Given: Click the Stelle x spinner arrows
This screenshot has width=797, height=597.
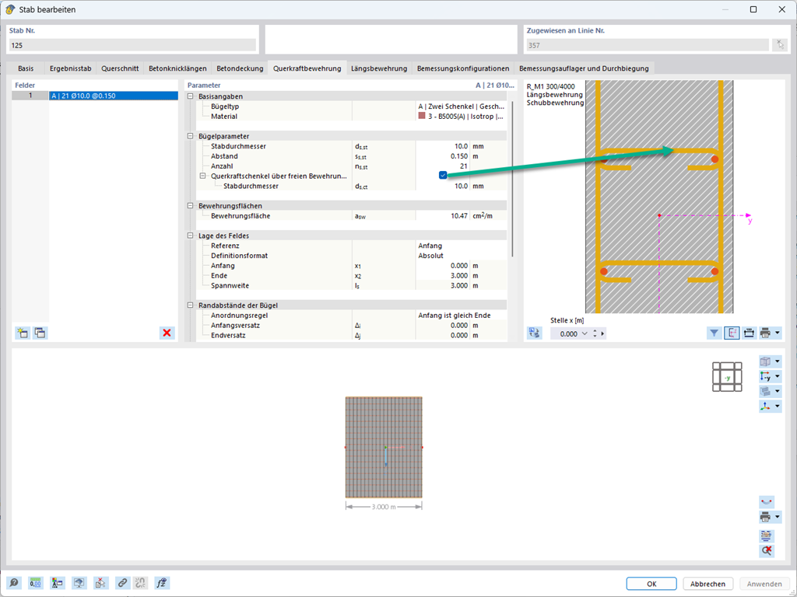Looking at the screenshot, I should [x=595, y=333].
